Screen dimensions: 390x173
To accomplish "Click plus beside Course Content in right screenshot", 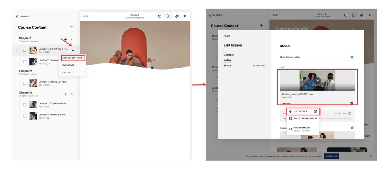I will [261, 25].
